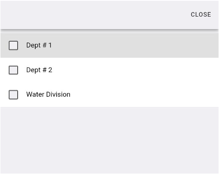Choose the second department's square box
This screenshot has height=174, width=219.
(13, 70)
